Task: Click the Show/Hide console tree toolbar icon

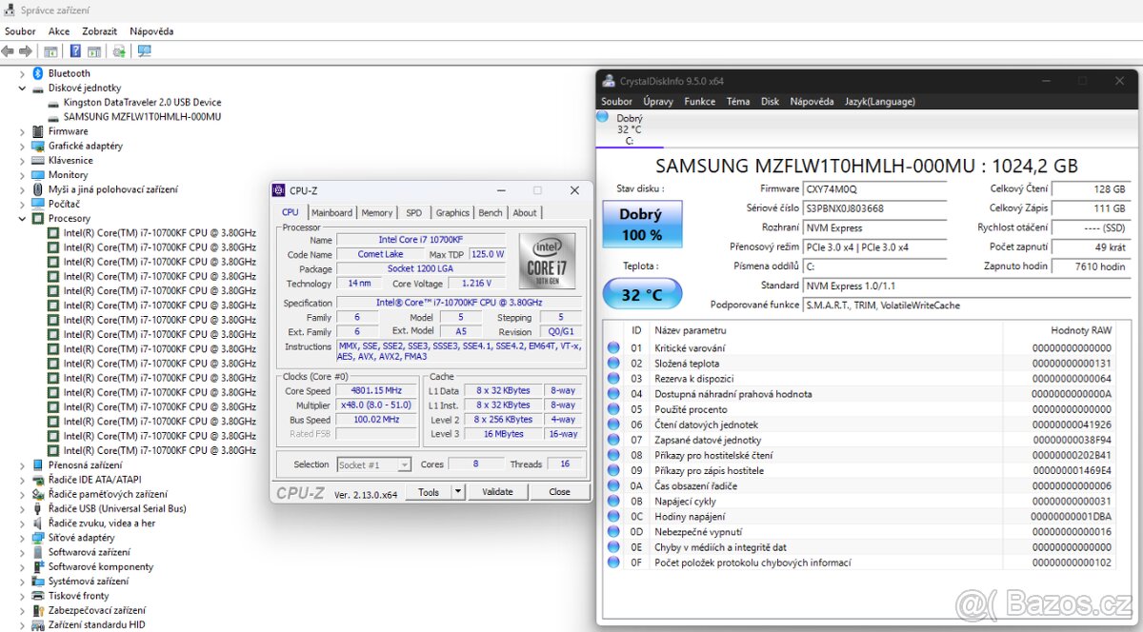Action: [51, 50]
